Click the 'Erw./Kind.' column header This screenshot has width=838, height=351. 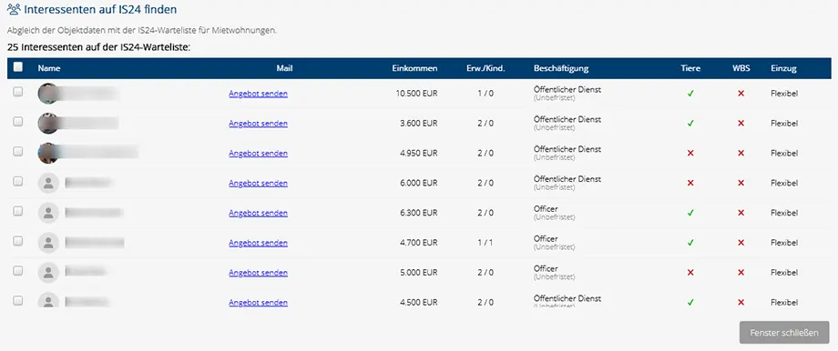pyautogui.click(x=485, y=68)
